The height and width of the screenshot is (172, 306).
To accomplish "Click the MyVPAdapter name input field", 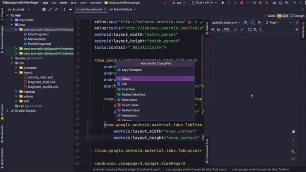I will pos(155,70).
